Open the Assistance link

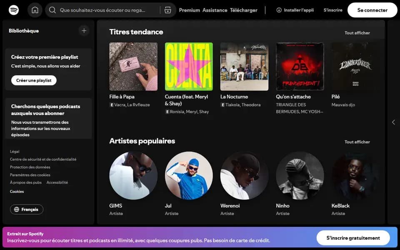pos(215,10)
